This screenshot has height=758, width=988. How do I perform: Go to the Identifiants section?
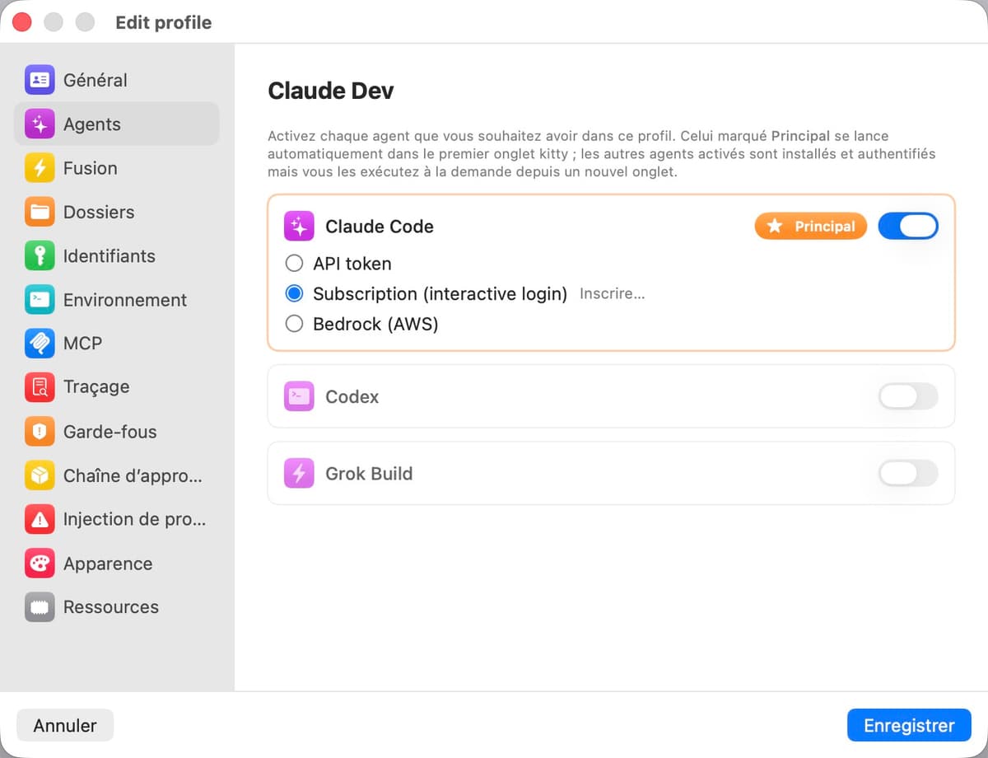pos(117,256)
